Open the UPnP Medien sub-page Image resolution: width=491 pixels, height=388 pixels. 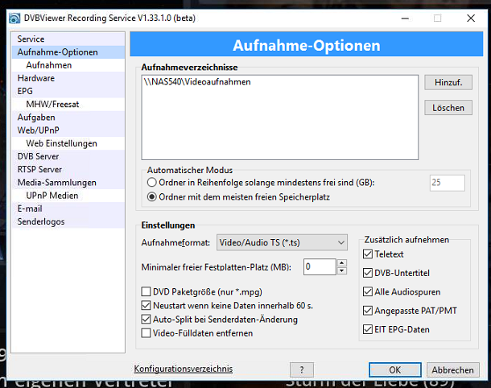(68, 196)
